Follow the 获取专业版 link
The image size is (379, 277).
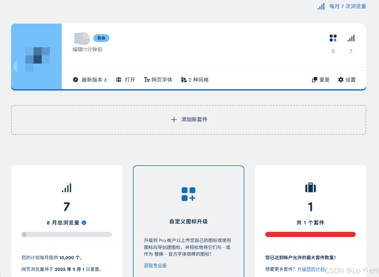tap(155, 265)
